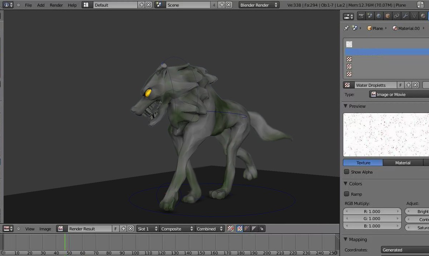Open the File menu
Screen dimensions: 429x256
point(28,5)
